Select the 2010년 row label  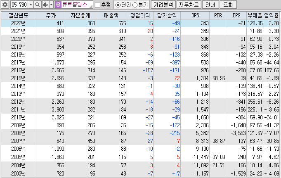point(19,118)
